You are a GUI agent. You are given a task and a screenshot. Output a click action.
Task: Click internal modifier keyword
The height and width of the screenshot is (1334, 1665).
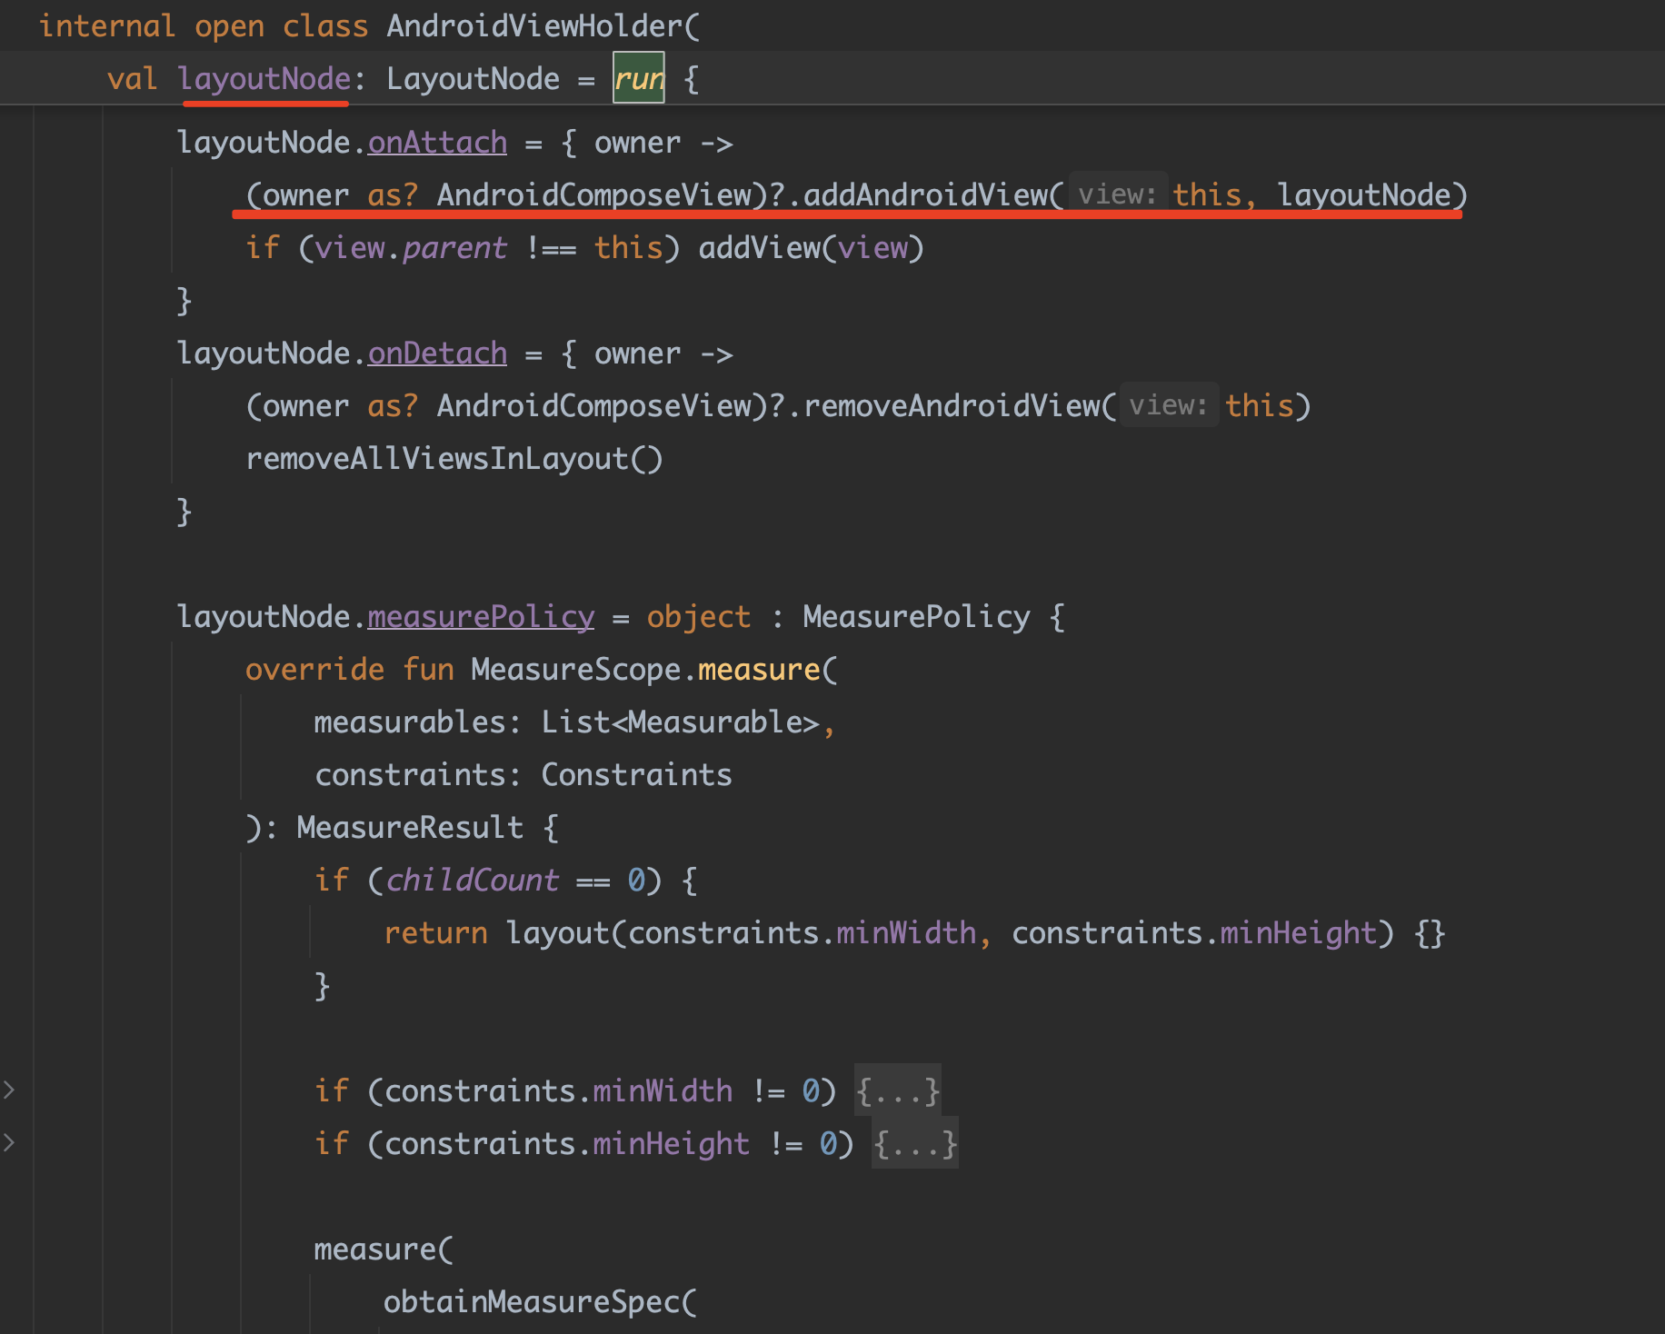coord(107,25)
